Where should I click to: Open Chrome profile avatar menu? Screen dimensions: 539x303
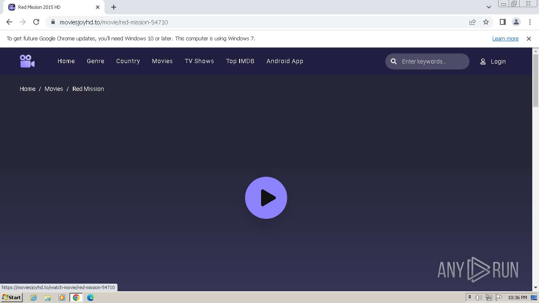coord(516,22)
